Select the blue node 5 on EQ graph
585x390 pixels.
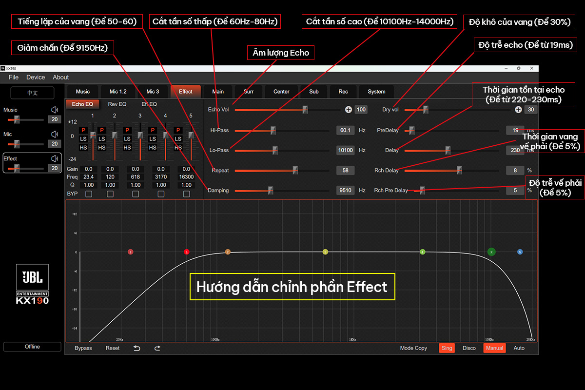[520, 252]
